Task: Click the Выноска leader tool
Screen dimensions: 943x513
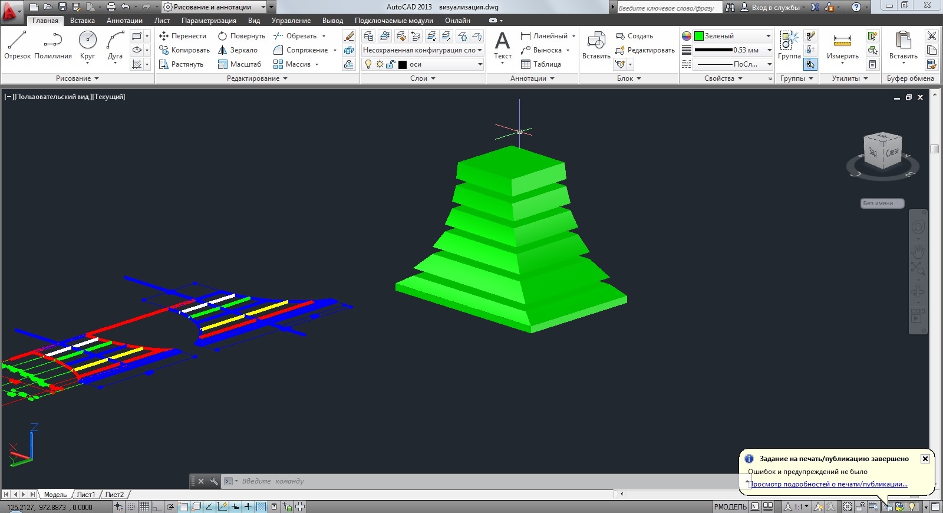Action: (x=541, y=50)
